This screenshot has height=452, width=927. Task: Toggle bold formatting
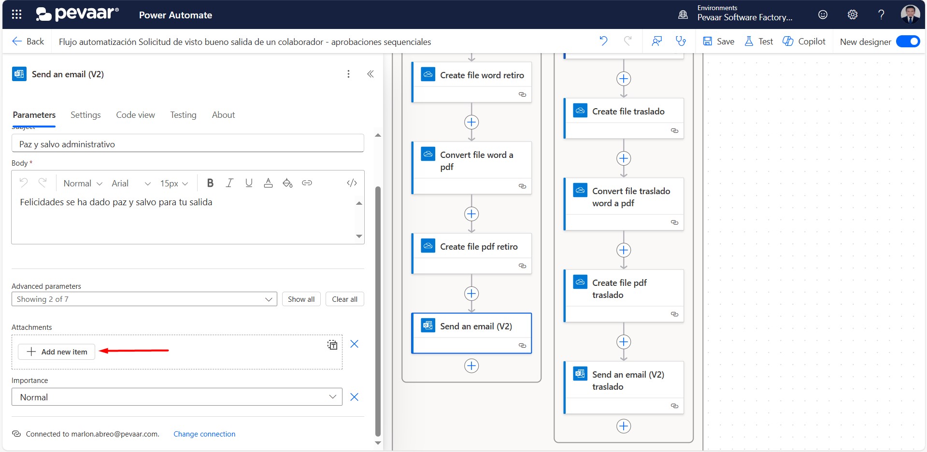pyautogui.click(x=210, y=183)
